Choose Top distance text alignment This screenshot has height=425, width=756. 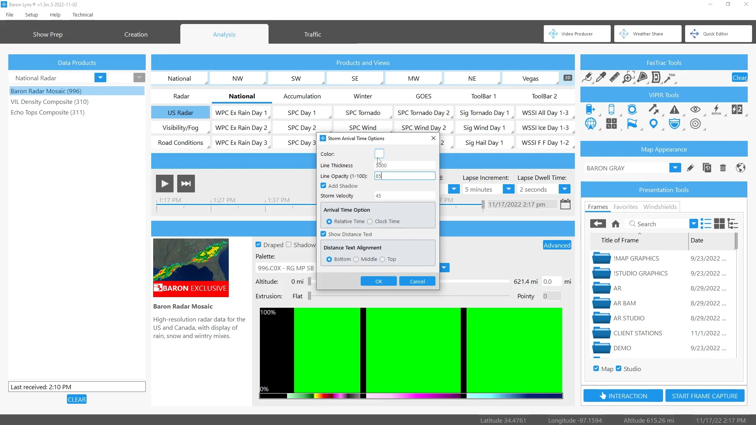click(382, 259)
